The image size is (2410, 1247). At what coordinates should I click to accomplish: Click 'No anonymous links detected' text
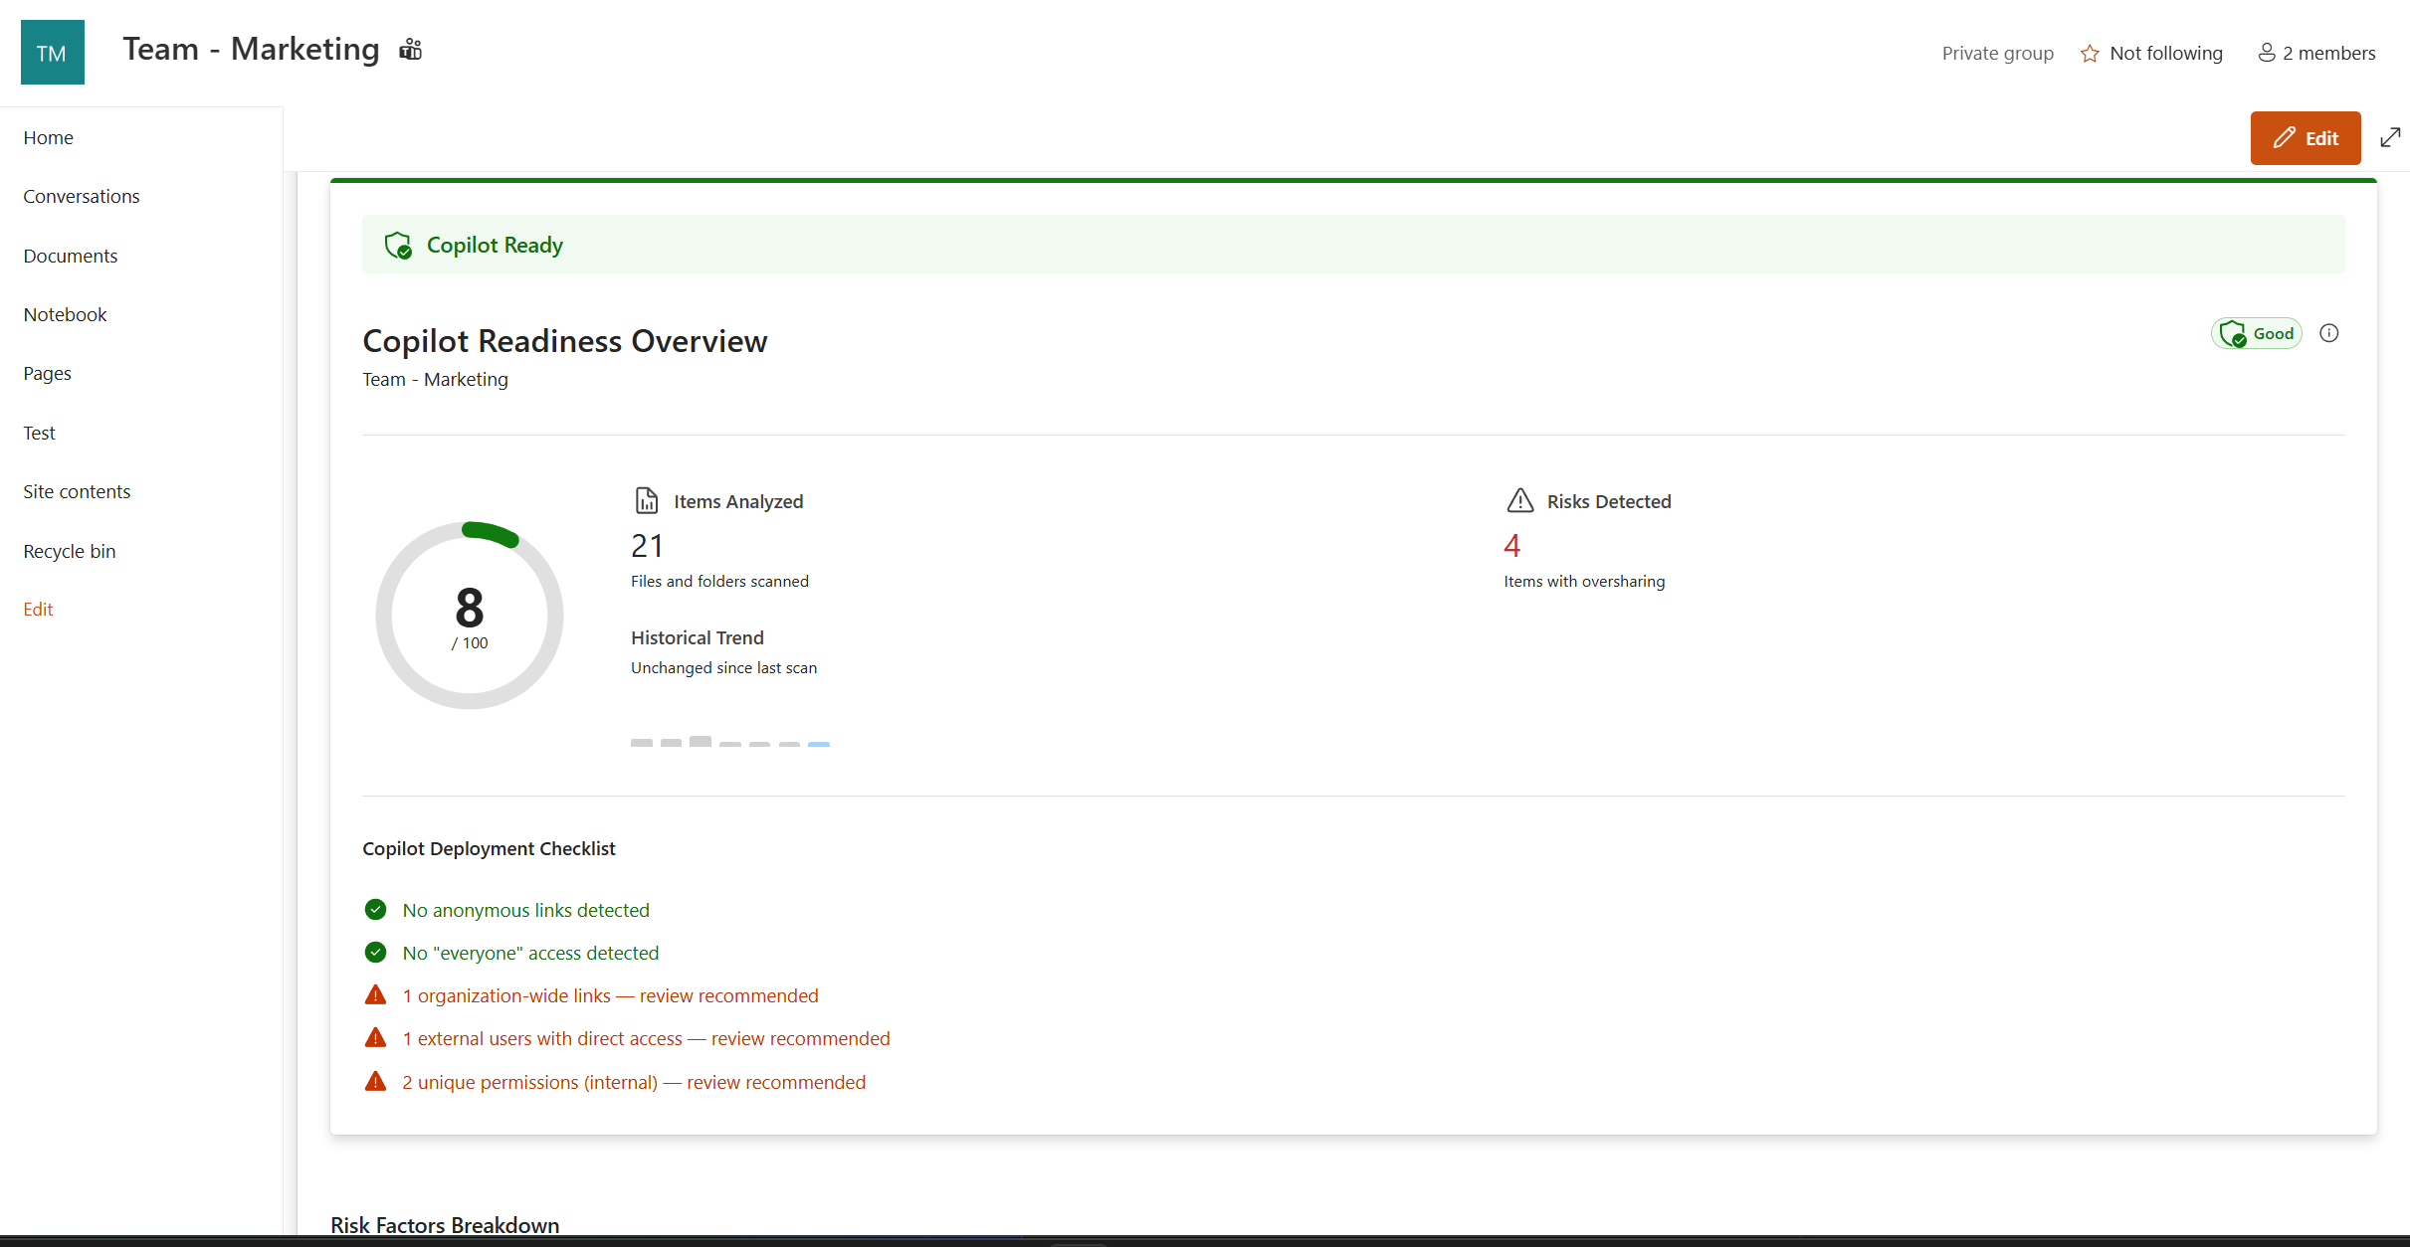pyautogui.click(x=525, y=910)
